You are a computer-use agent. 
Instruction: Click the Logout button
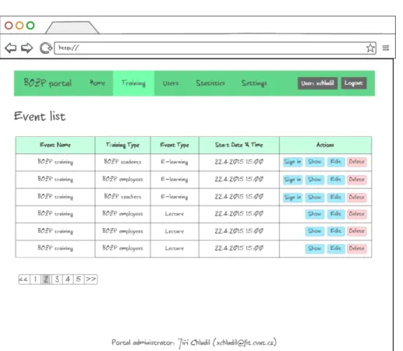[x=354, y=83]
